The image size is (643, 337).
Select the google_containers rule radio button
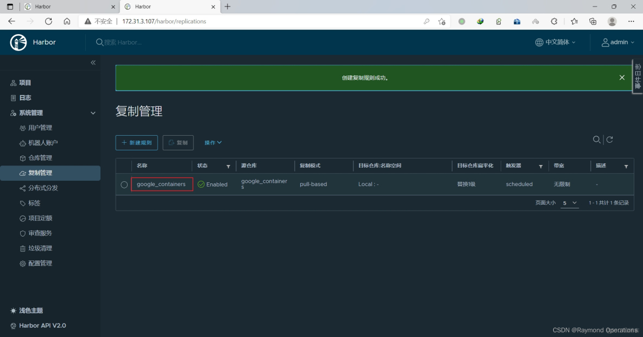pyautogui.click(x=124, y=185)
